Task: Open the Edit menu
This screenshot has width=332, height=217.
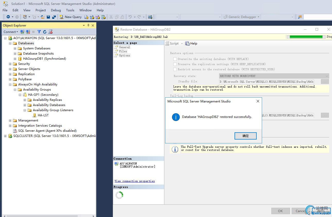Action: (x=15, y=10)
